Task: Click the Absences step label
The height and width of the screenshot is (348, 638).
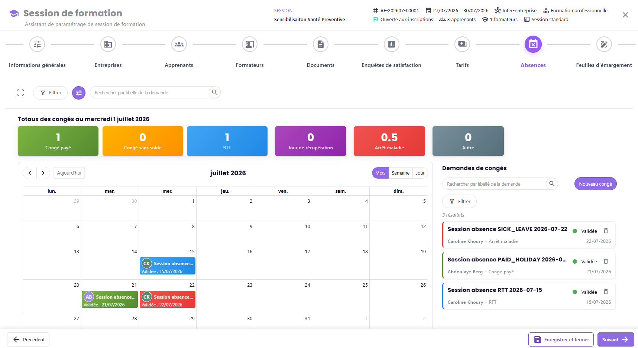Action: 533,65
